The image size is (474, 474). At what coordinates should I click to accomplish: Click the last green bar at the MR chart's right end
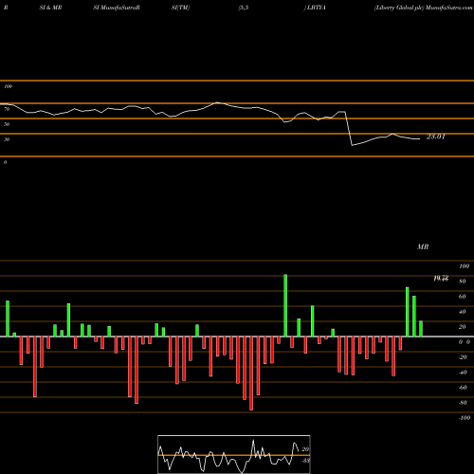[x=421, y=329]
